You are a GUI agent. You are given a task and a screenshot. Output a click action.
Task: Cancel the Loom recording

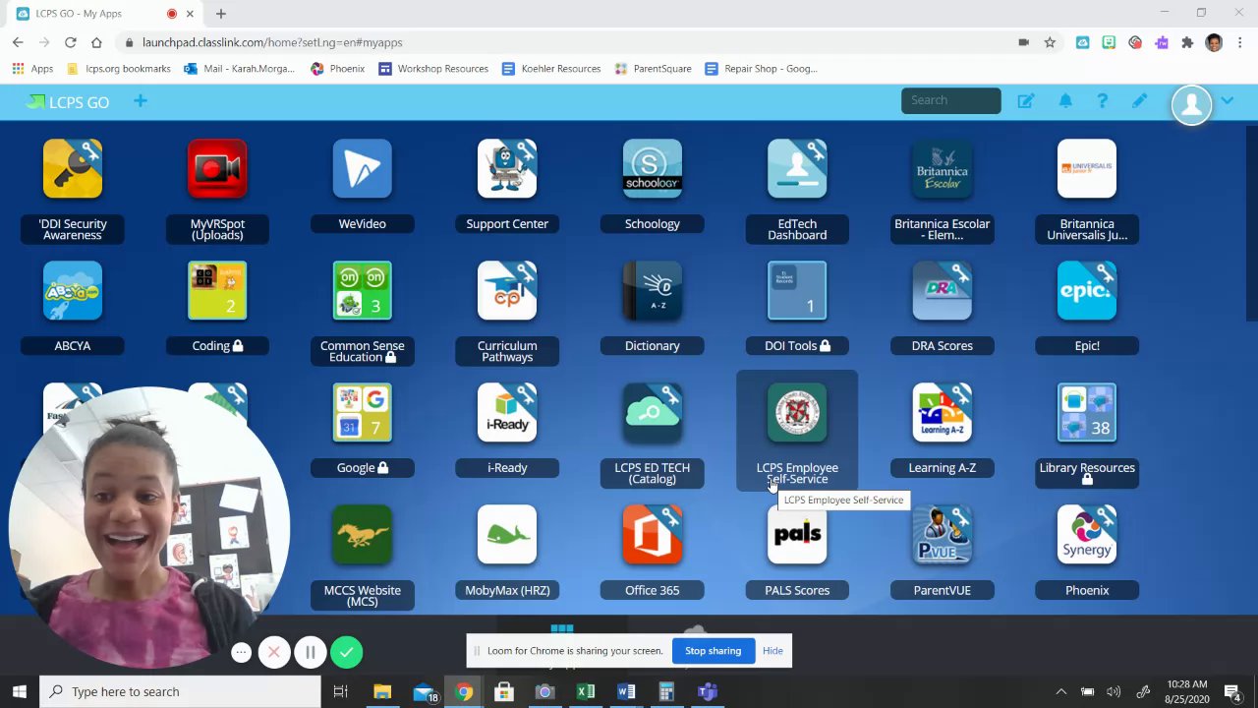tap(274, 652)
